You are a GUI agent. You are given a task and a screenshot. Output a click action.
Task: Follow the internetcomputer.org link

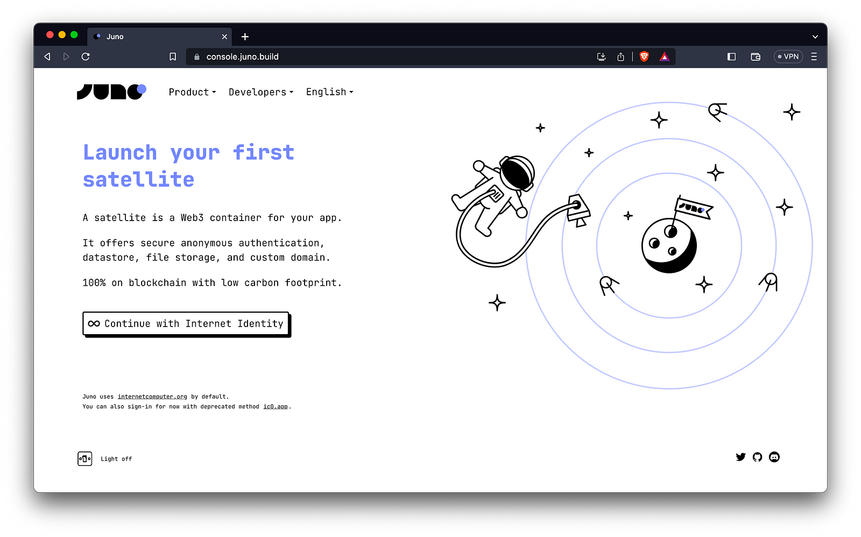(152, 397)
